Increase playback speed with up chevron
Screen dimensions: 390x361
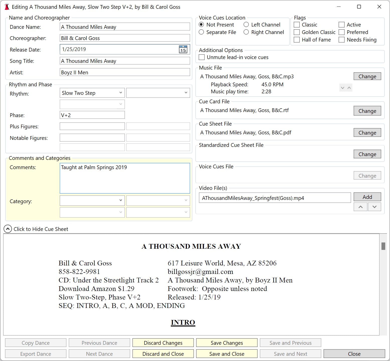[x=349, y=88]
